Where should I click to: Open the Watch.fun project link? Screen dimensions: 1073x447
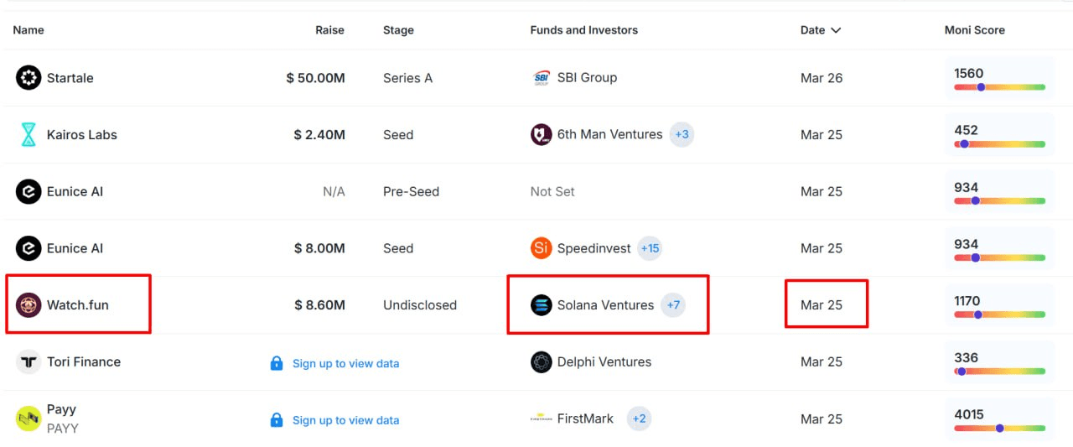[x=78, y=305]
